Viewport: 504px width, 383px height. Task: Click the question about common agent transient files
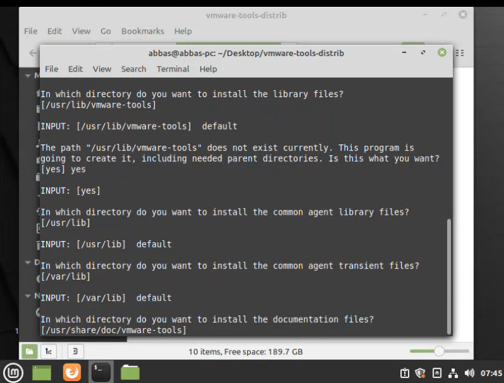pos(230,266)
